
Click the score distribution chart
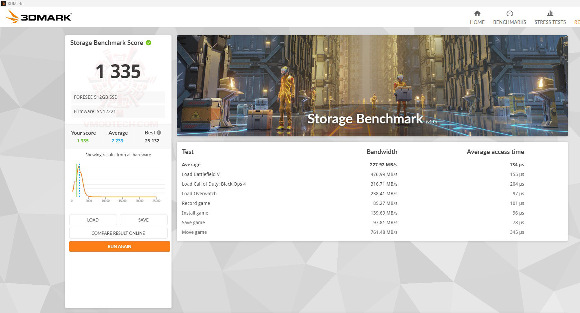118,182
